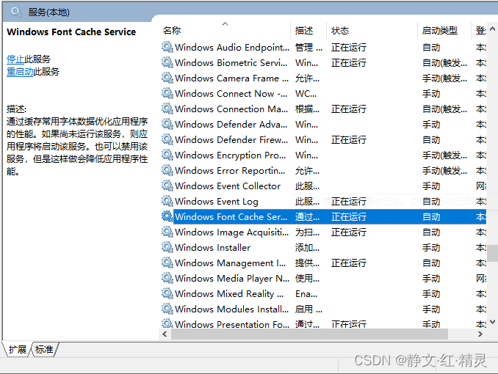Click the horizontal scrollbar thumb
498x374 pixels.
(x=309, y=334)
